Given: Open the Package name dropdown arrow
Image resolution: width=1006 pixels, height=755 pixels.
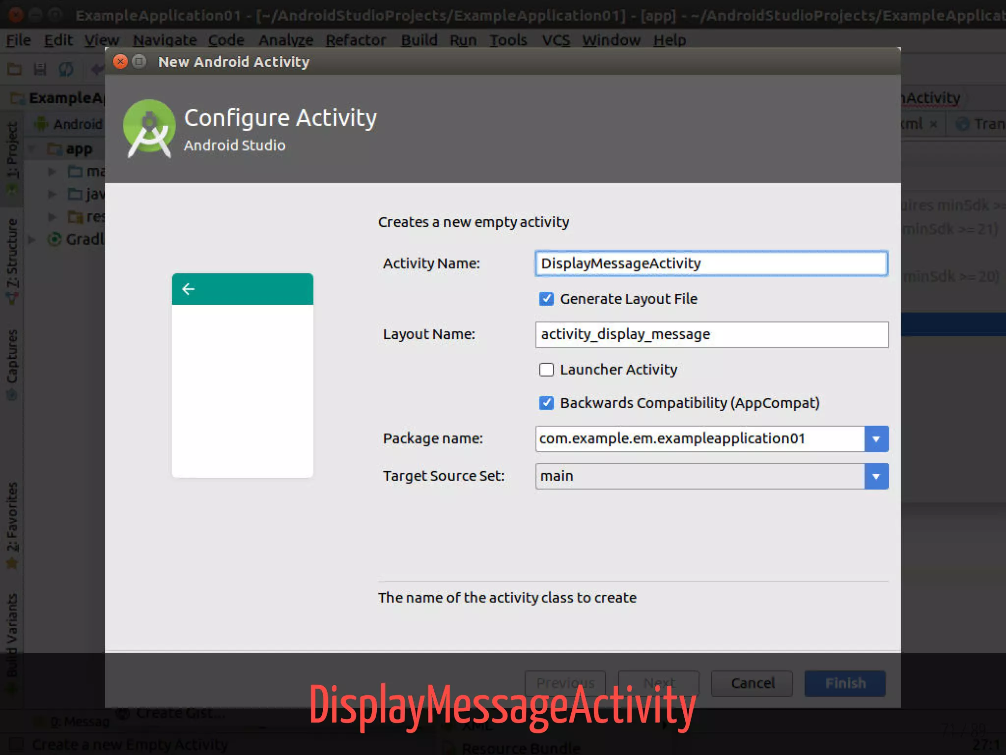Looking at the screenshot, I should tap(876, 438).
